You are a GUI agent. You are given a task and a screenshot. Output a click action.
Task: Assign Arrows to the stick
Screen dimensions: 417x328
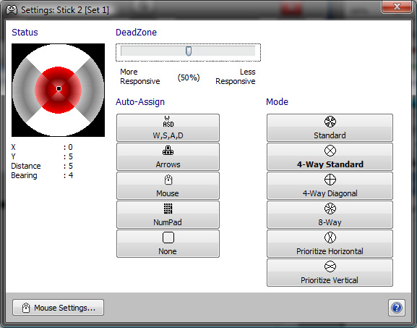168,156
